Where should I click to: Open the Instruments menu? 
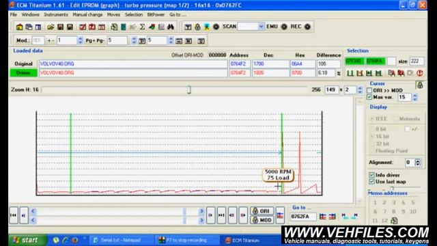[56, 14]
